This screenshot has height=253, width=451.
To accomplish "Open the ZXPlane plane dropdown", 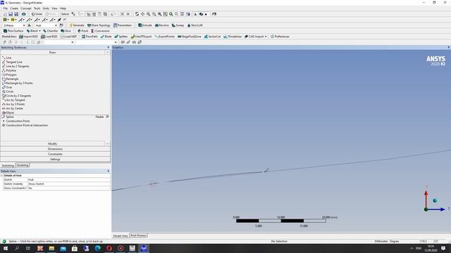I will coord(24,25).
